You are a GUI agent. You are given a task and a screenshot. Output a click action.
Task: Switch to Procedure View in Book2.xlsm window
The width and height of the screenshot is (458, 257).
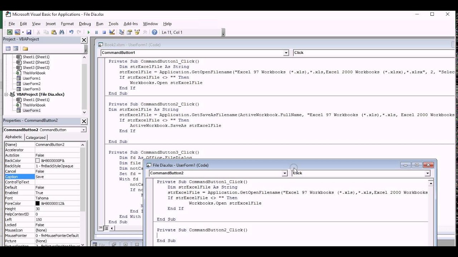pyautogui.click(x=101, y=228)
